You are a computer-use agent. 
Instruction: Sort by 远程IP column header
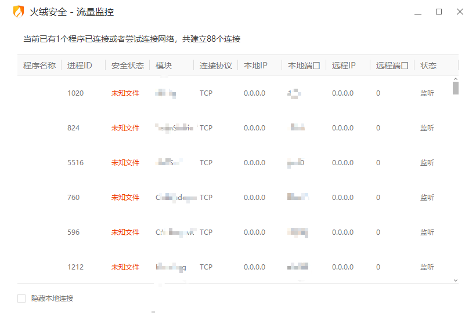point(344,65)
